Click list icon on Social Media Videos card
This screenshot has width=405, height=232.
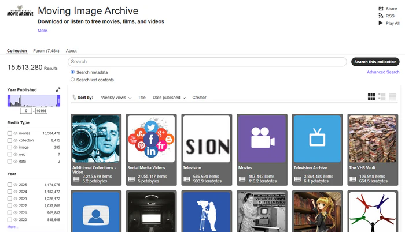point(131,179)
